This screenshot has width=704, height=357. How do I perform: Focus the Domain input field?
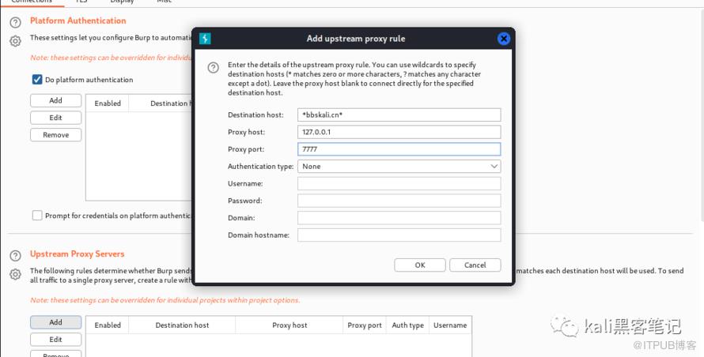tap(399, 217)
